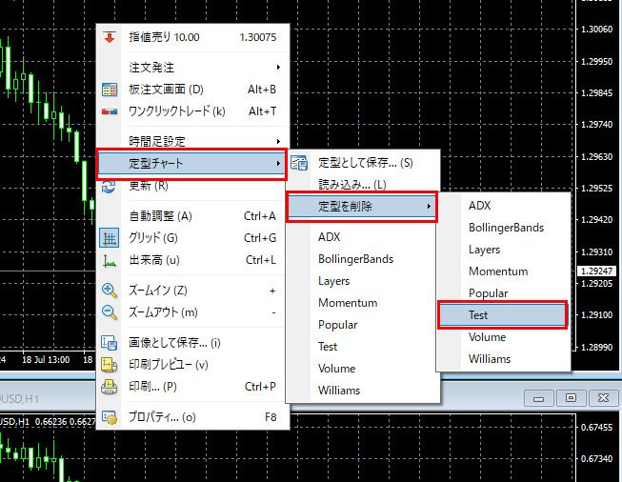
Task: Expand the 注文発注 submenu arrow
Action: point(278,68)
